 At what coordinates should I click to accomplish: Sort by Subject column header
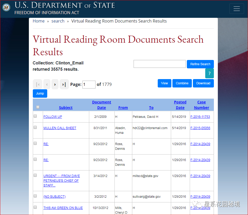[x=66, y=108]
